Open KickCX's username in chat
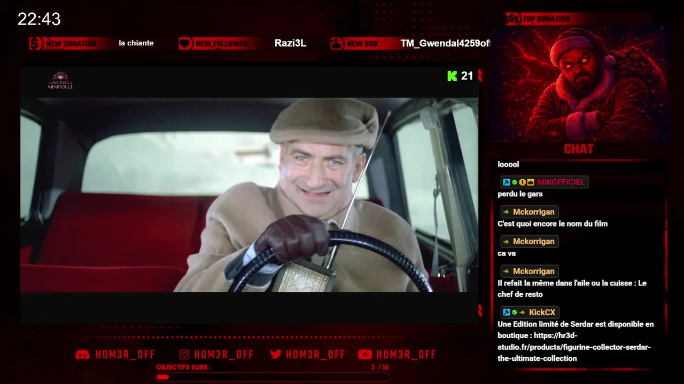 (x=542, y=312)
